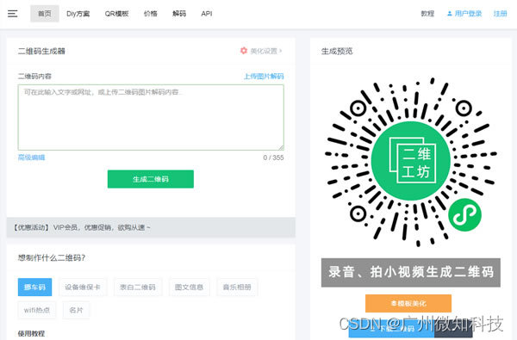The image size is (517, 340).
Task: Click the generated QR code preview image
Action: pyautogui.click(x=411, y=162)
